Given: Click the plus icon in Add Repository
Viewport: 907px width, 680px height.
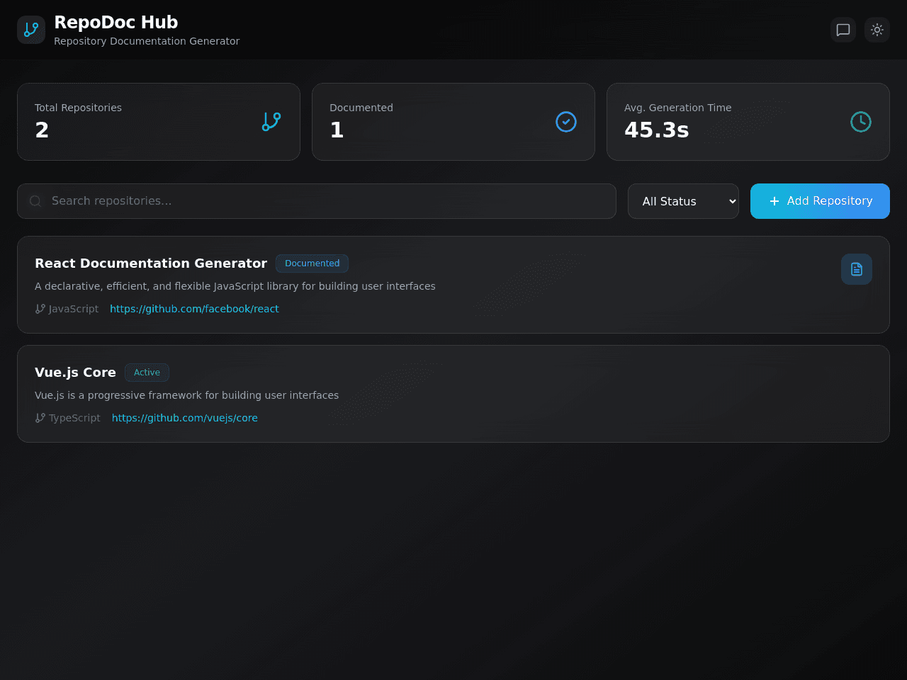Looking at the screenshot, I should 774,201.
